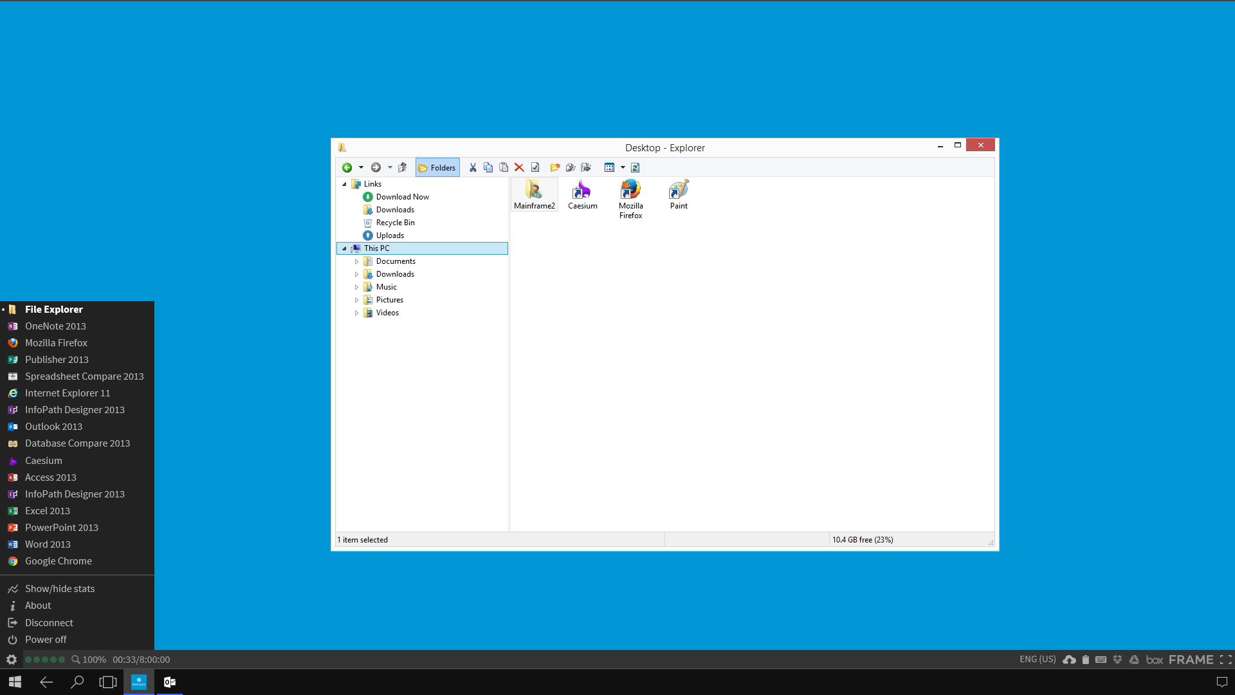Image resolution: width=1235 pixels, height=695 pixels.
Task: Click the Google Drive icon
Action: pyautogui.click(x=1134, y=660)
